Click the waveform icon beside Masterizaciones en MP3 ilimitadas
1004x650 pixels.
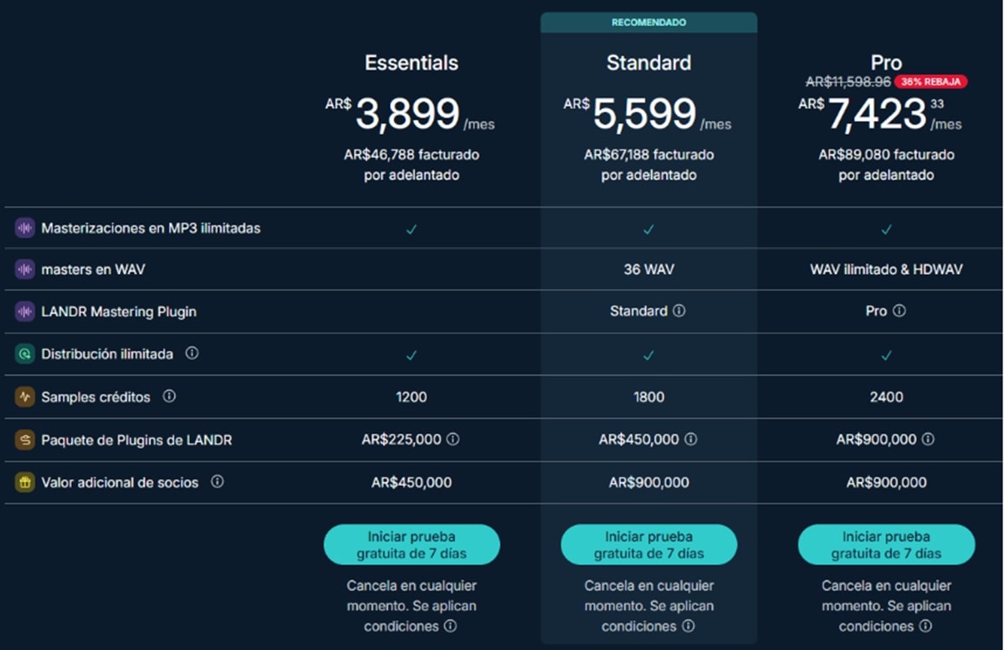click(x=25, y=228)
